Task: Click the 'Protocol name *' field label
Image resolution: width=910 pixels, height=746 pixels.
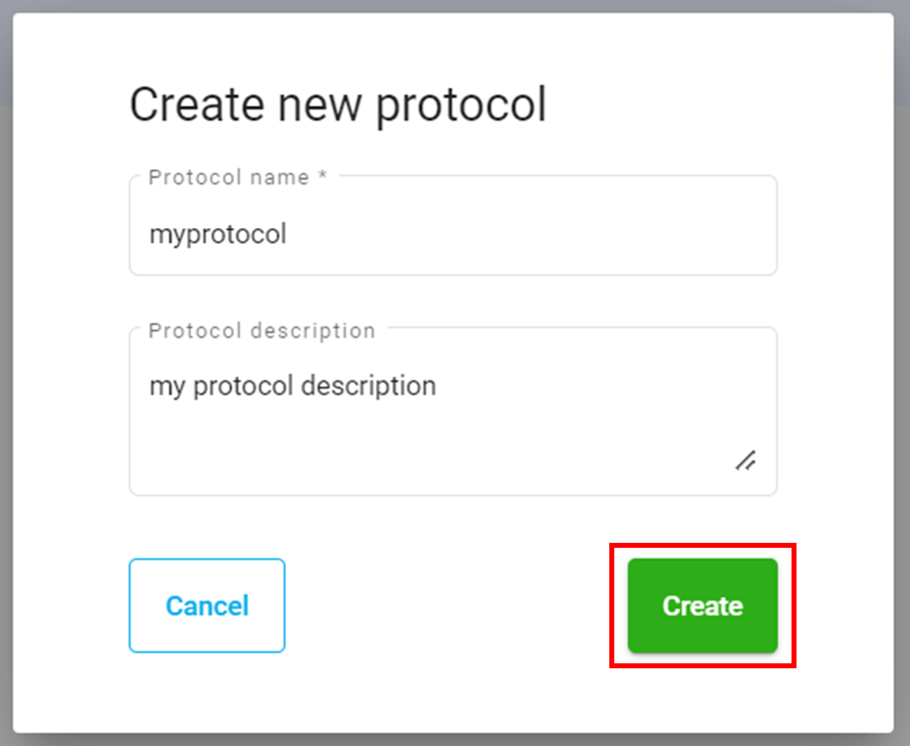Action: coord(231,176)
